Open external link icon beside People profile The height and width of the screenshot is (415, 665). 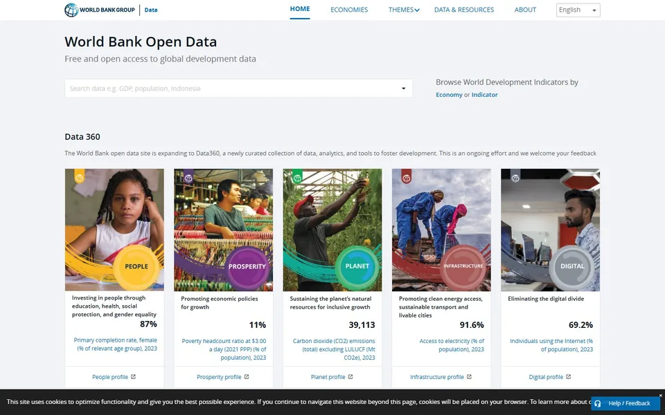[x=133, y=376]
